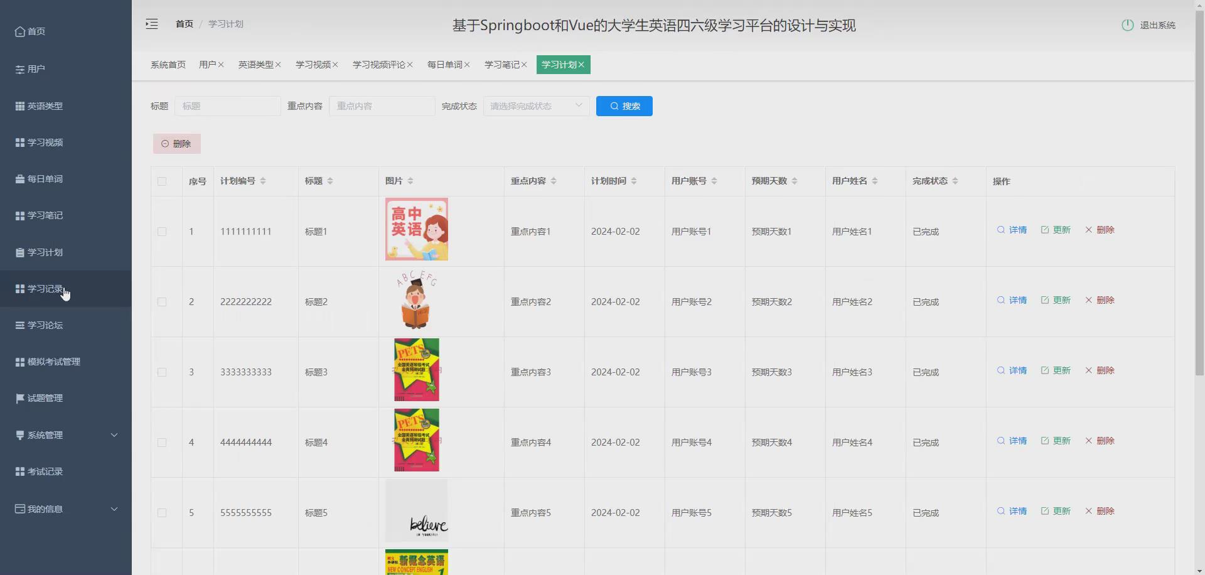Focus the 重点内容 search input field

[382, 106]
